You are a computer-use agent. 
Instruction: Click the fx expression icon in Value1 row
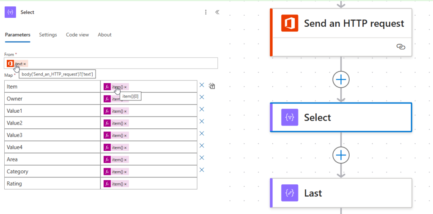point(107,111)
